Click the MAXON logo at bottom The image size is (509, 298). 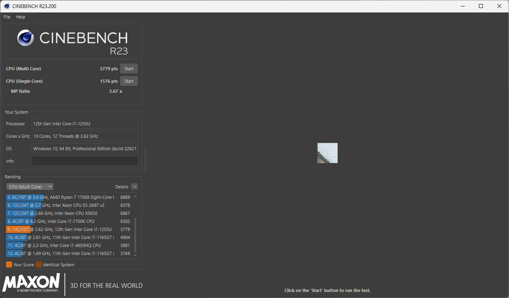pos(31,283)
